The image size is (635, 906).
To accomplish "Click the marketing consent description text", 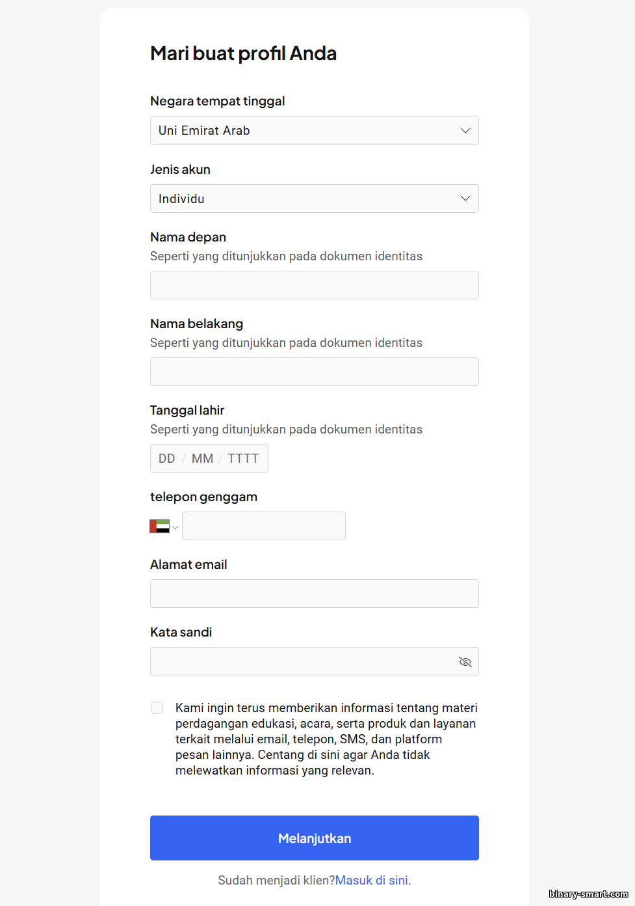I will click(325, 739).
